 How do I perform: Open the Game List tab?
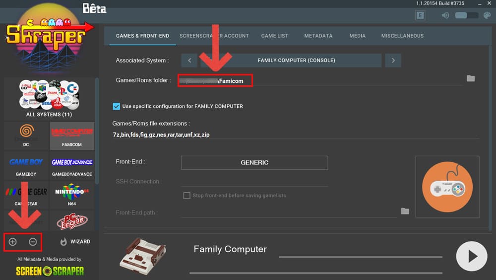[x=275, y=36]
